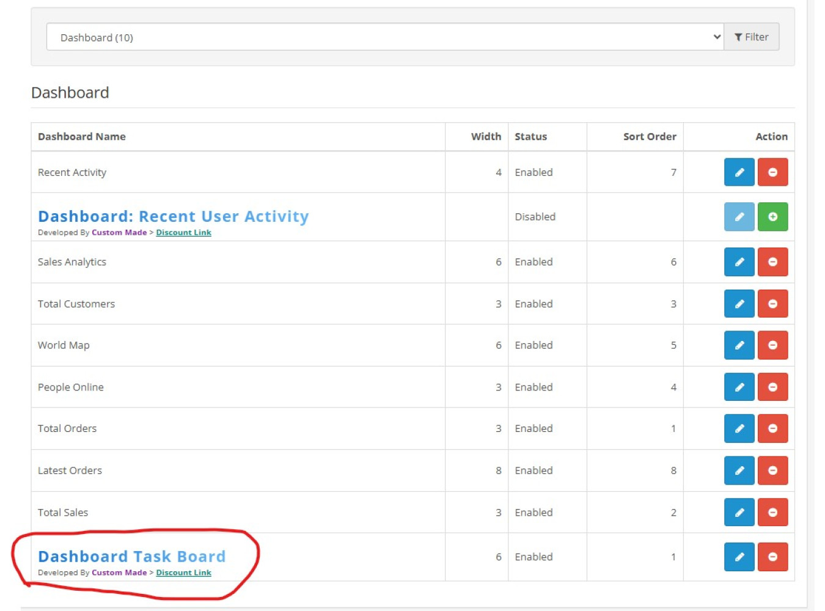Edit the Dashboard Task Board extension
825x611 pixels.
click(739, 557)
